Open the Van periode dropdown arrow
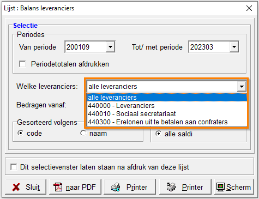 coord(110,47)
